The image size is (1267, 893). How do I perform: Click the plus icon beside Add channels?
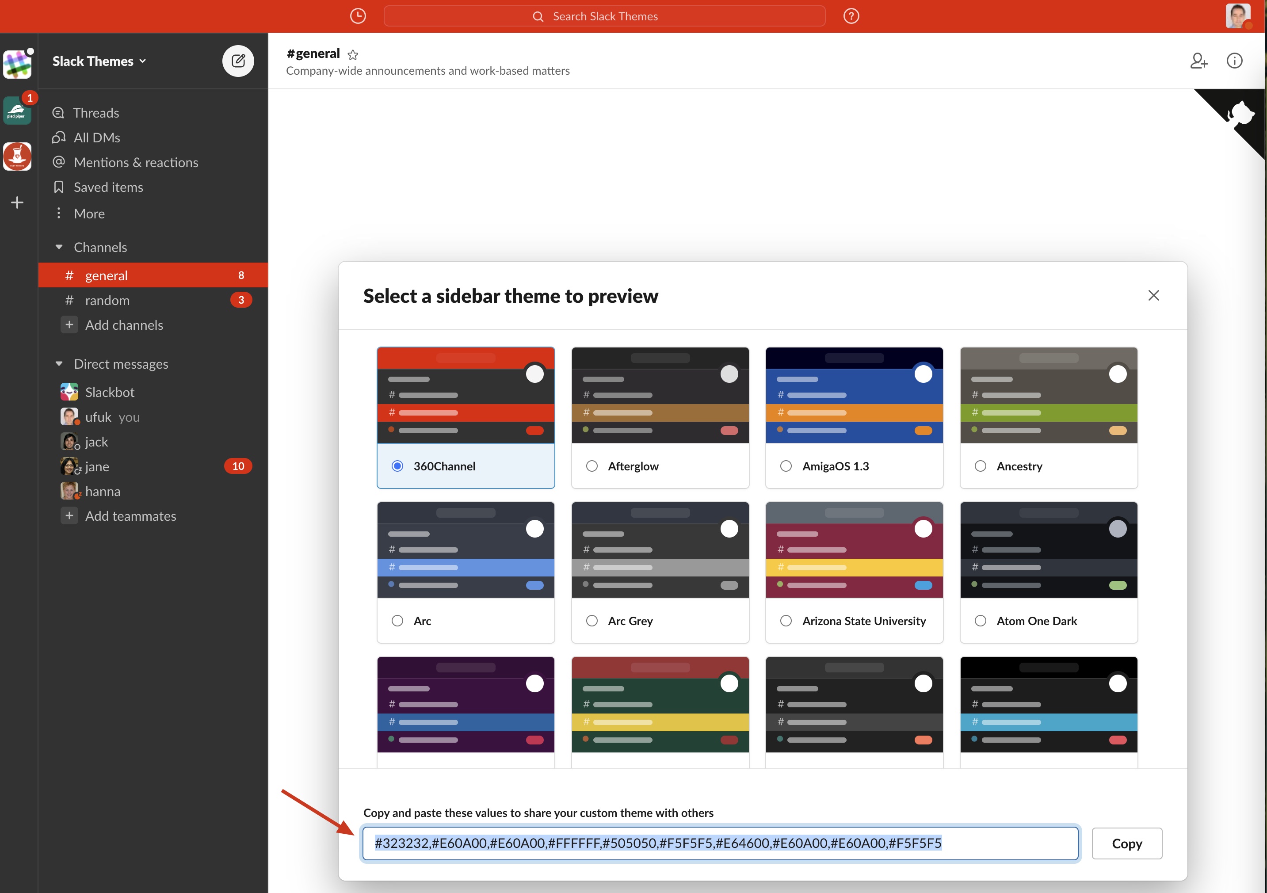[x=69, y=324]
